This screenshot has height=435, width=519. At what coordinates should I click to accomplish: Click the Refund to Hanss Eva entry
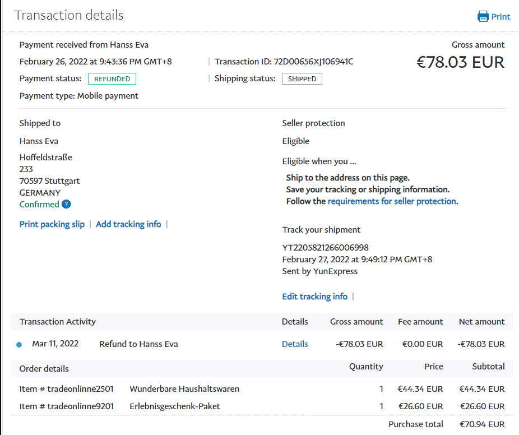coord(138,344)
